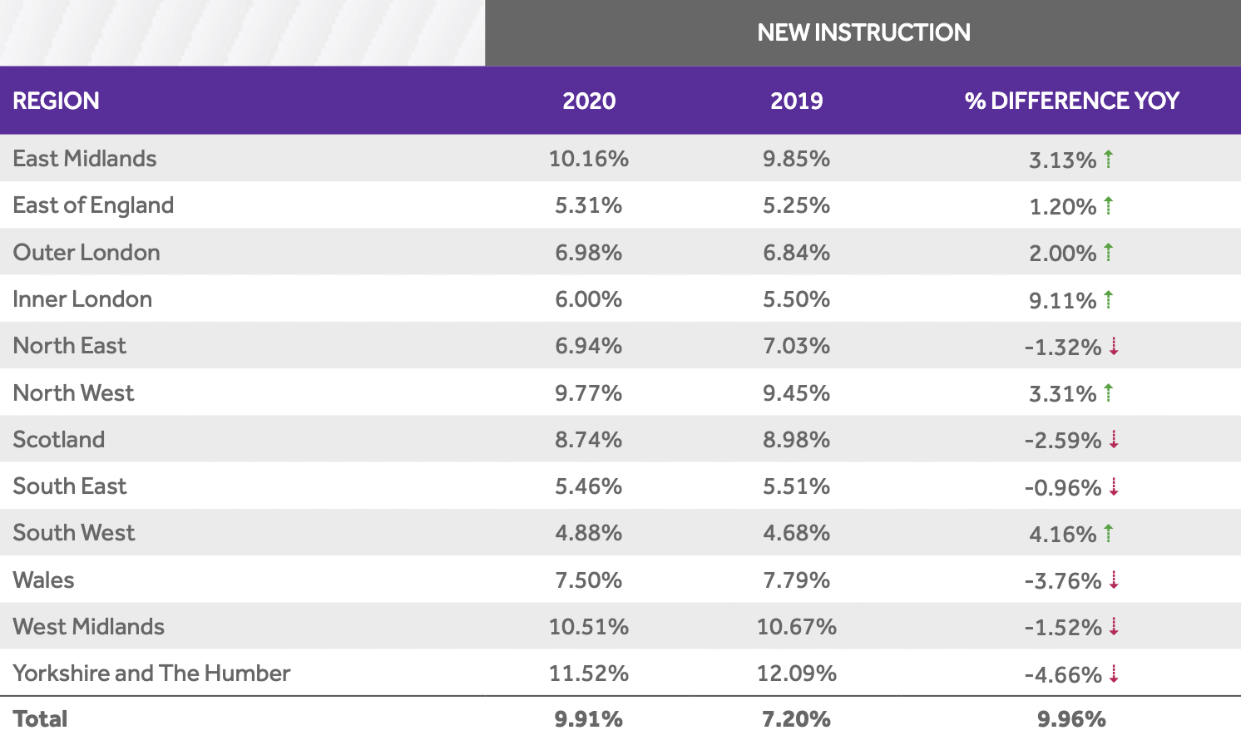
Task: Click the % DIFFERENCE YOY header
Action: (1071, 101)
